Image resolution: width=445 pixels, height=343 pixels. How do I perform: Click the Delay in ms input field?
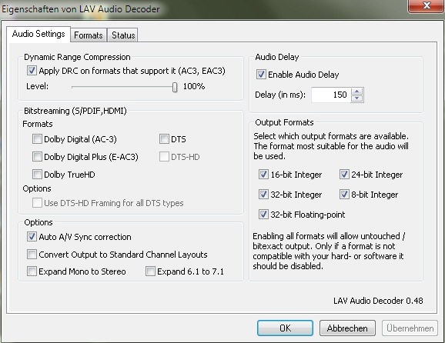[330, 95]
